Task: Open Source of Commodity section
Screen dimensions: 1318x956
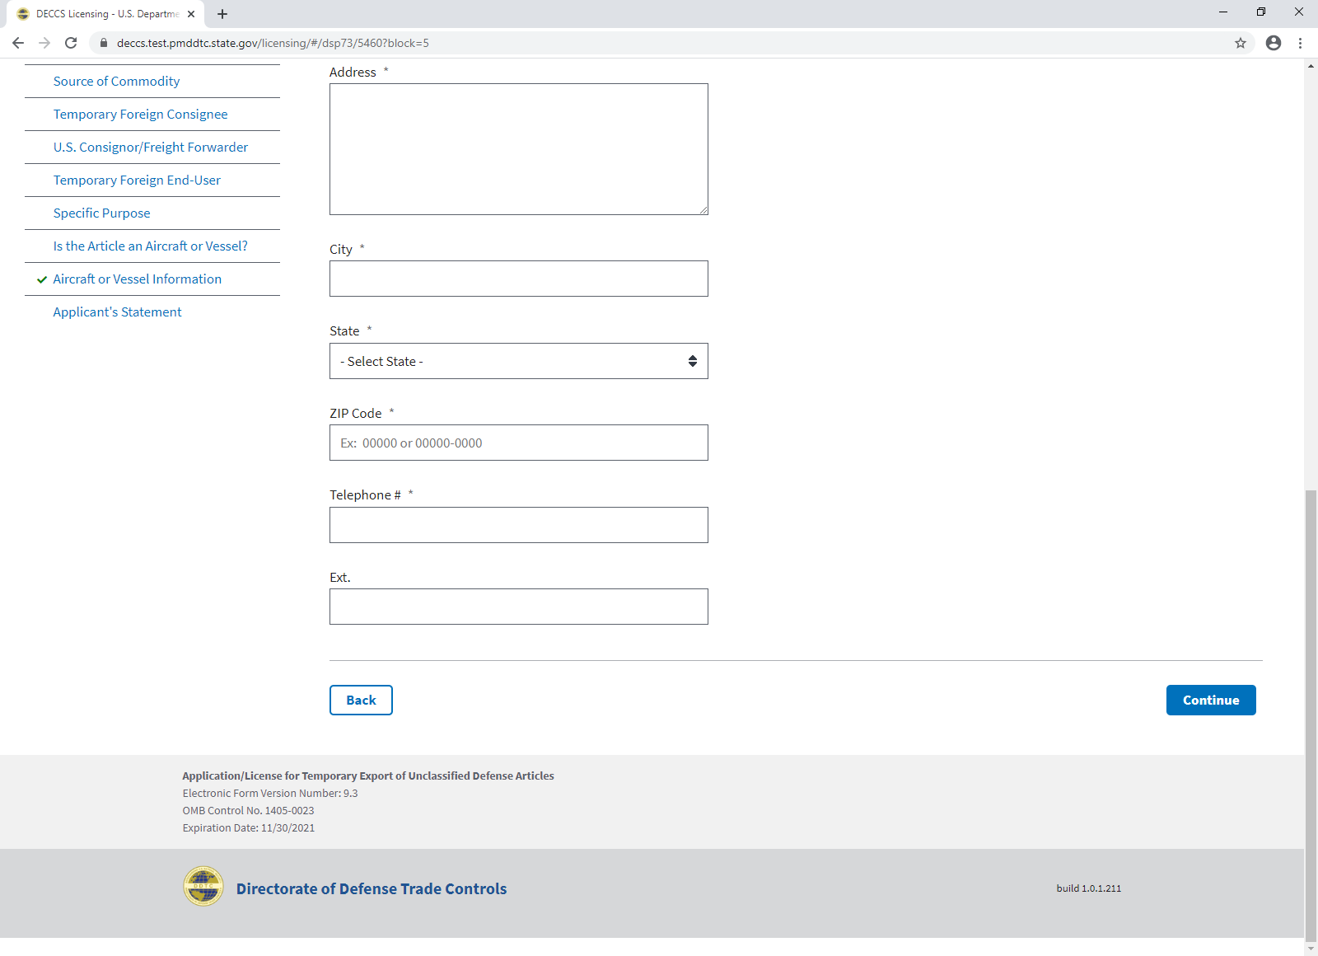Action: pos(116,82)
